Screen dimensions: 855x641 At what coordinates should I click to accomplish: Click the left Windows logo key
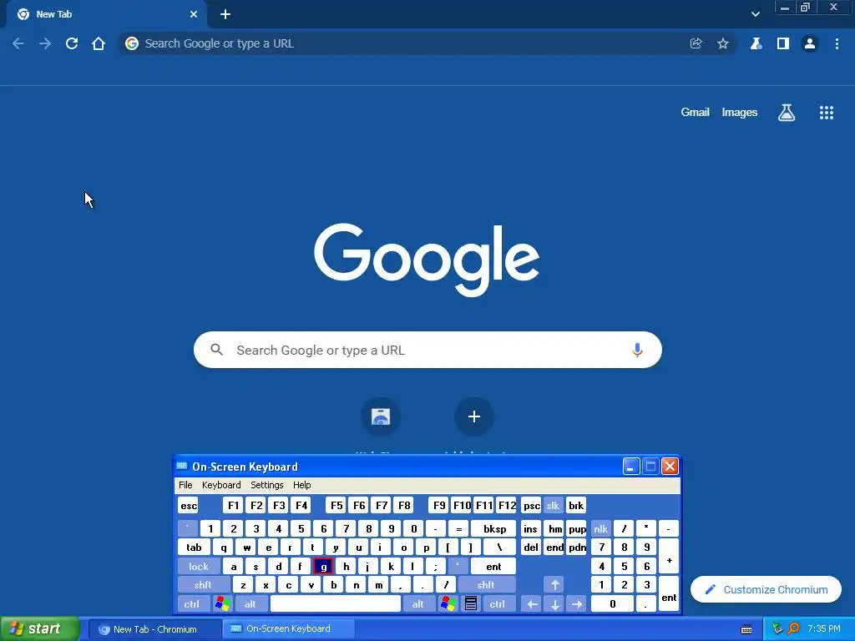point(222,604)
